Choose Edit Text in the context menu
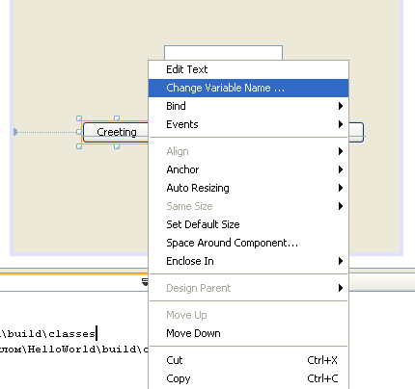 point(248,69)
